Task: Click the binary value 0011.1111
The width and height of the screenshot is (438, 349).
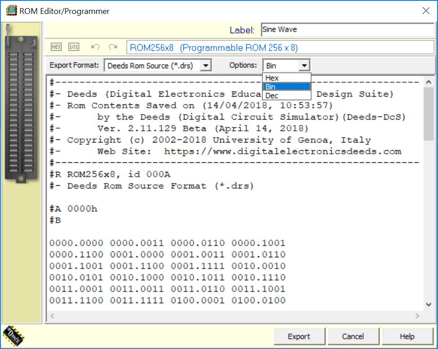Action: click(x=137, y=300)
